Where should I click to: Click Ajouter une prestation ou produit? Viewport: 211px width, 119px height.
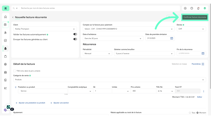pyautogui.click(x=30, y=103)
